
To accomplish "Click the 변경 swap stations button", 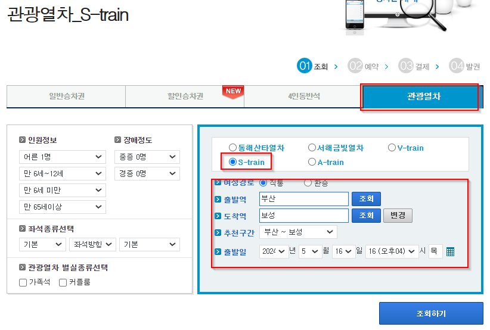I will pyautogui.click(x=398, y=216).
